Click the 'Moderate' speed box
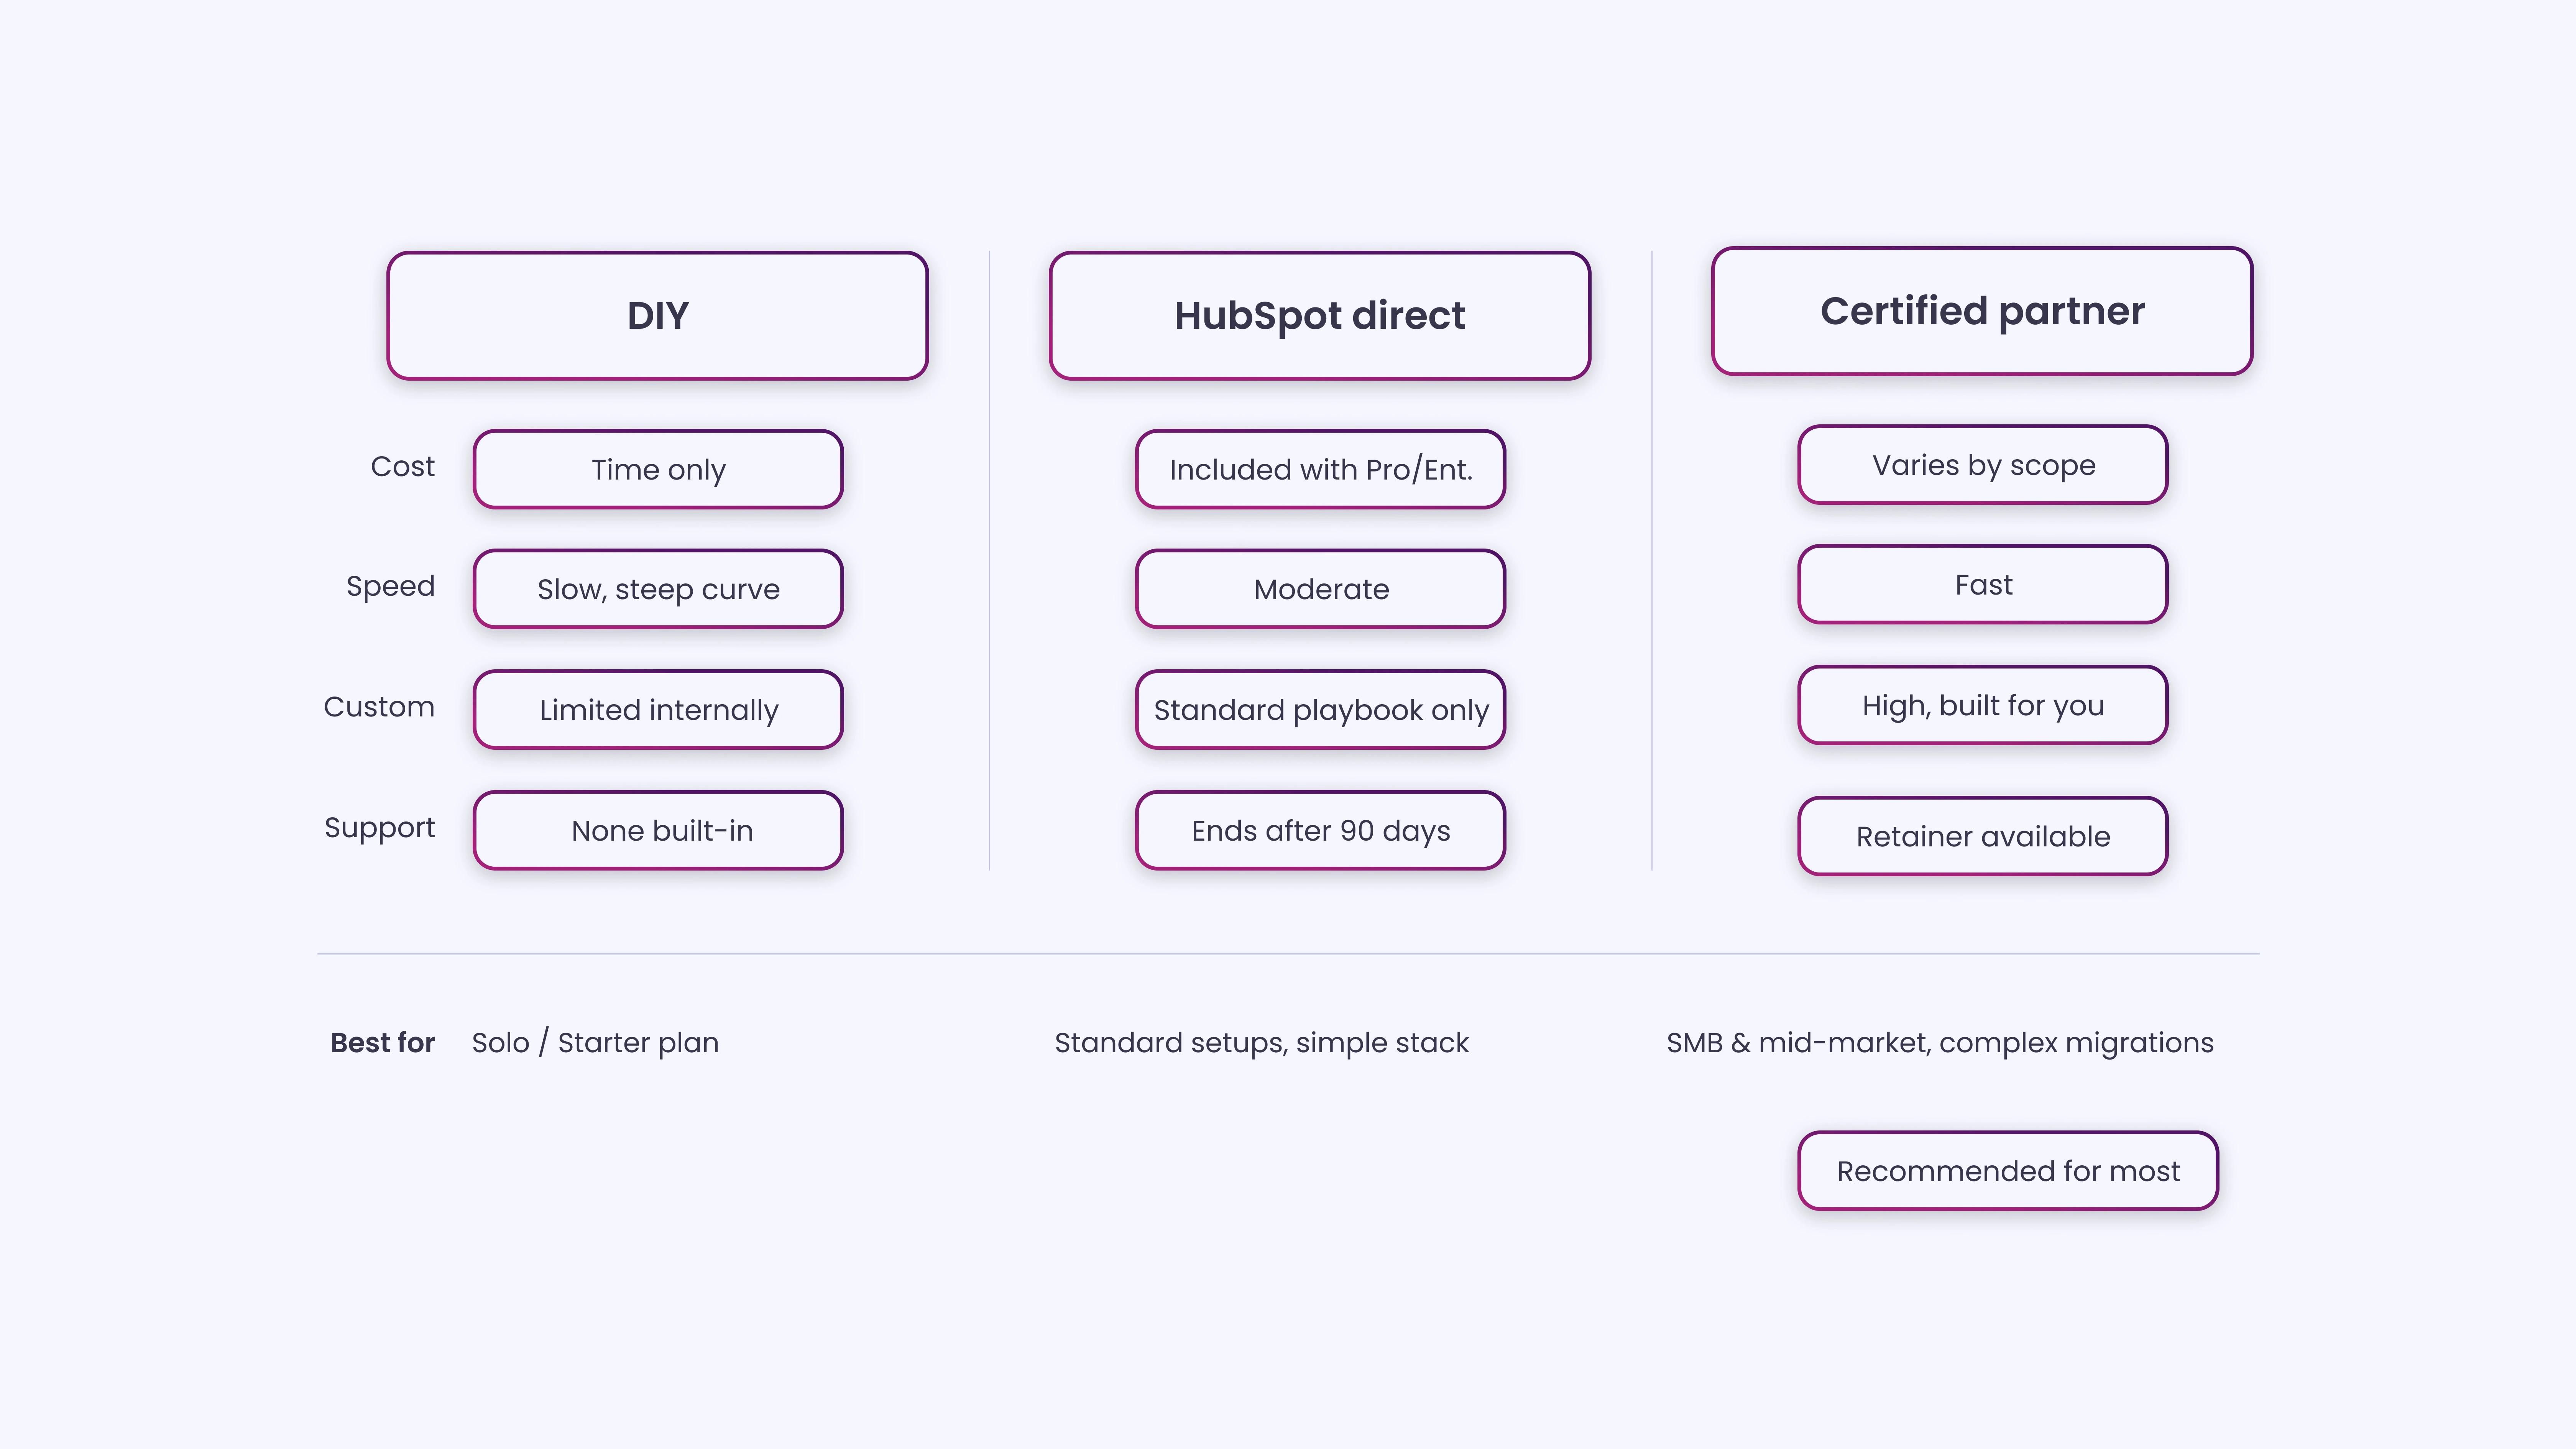 point(1320,589)
